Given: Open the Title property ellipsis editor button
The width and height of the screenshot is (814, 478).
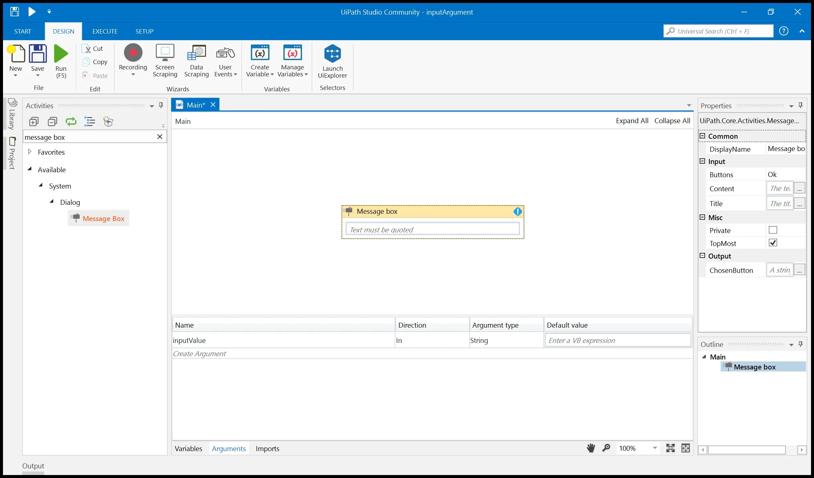Looking at the screenshot, I should 799,203.
